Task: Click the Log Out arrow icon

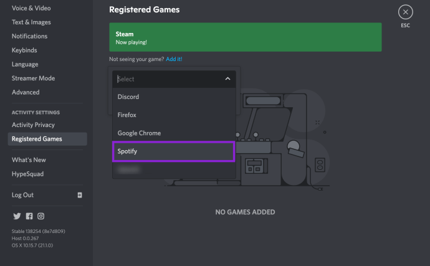Action: click(80, 195)
